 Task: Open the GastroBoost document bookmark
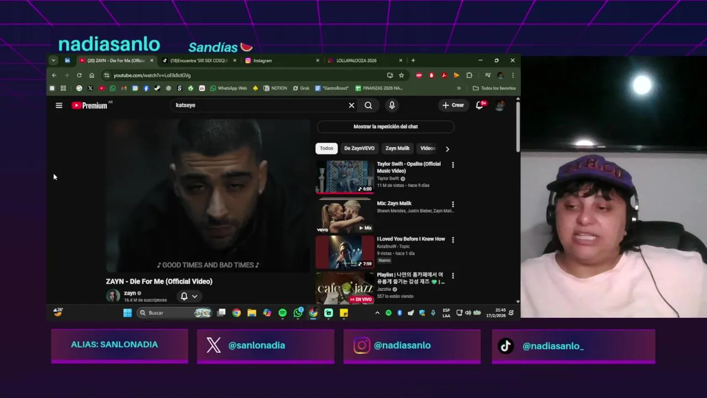coord(332,88)
